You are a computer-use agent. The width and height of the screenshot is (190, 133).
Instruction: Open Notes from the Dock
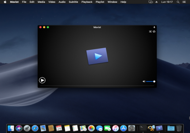(67, 128)
